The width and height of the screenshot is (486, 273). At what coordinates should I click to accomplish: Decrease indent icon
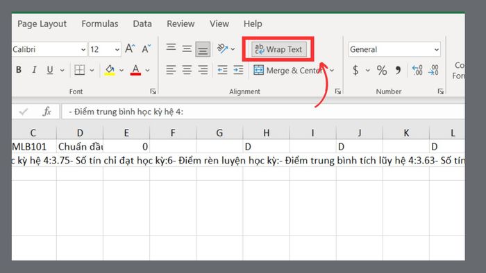tap(222, 70)
